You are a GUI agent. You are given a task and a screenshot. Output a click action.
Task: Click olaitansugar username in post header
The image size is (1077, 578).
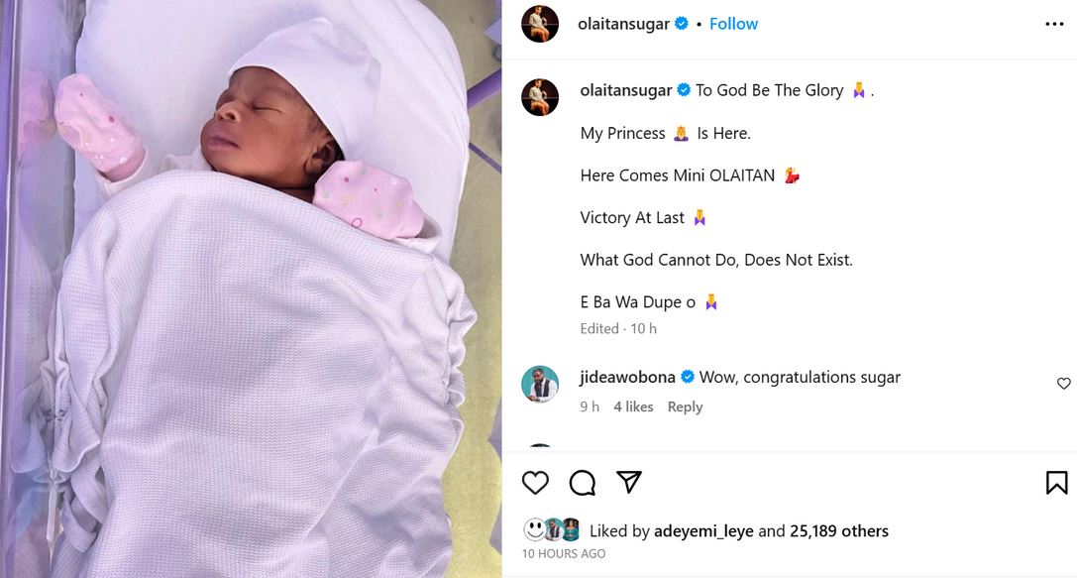(623, 24)
